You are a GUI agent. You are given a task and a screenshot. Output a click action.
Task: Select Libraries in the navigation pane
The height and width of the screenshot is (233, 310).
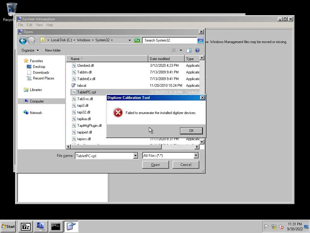click(36, 90)
